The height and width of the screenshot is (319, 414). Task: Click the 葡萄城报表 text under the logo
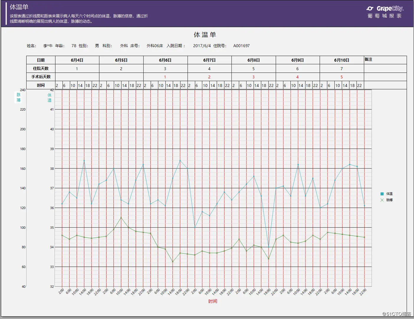click(x=385, y=16)
